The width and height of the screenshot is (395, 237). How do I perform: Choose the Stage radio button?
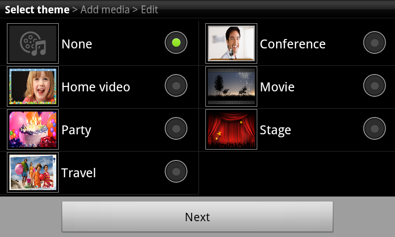point(374,128)
